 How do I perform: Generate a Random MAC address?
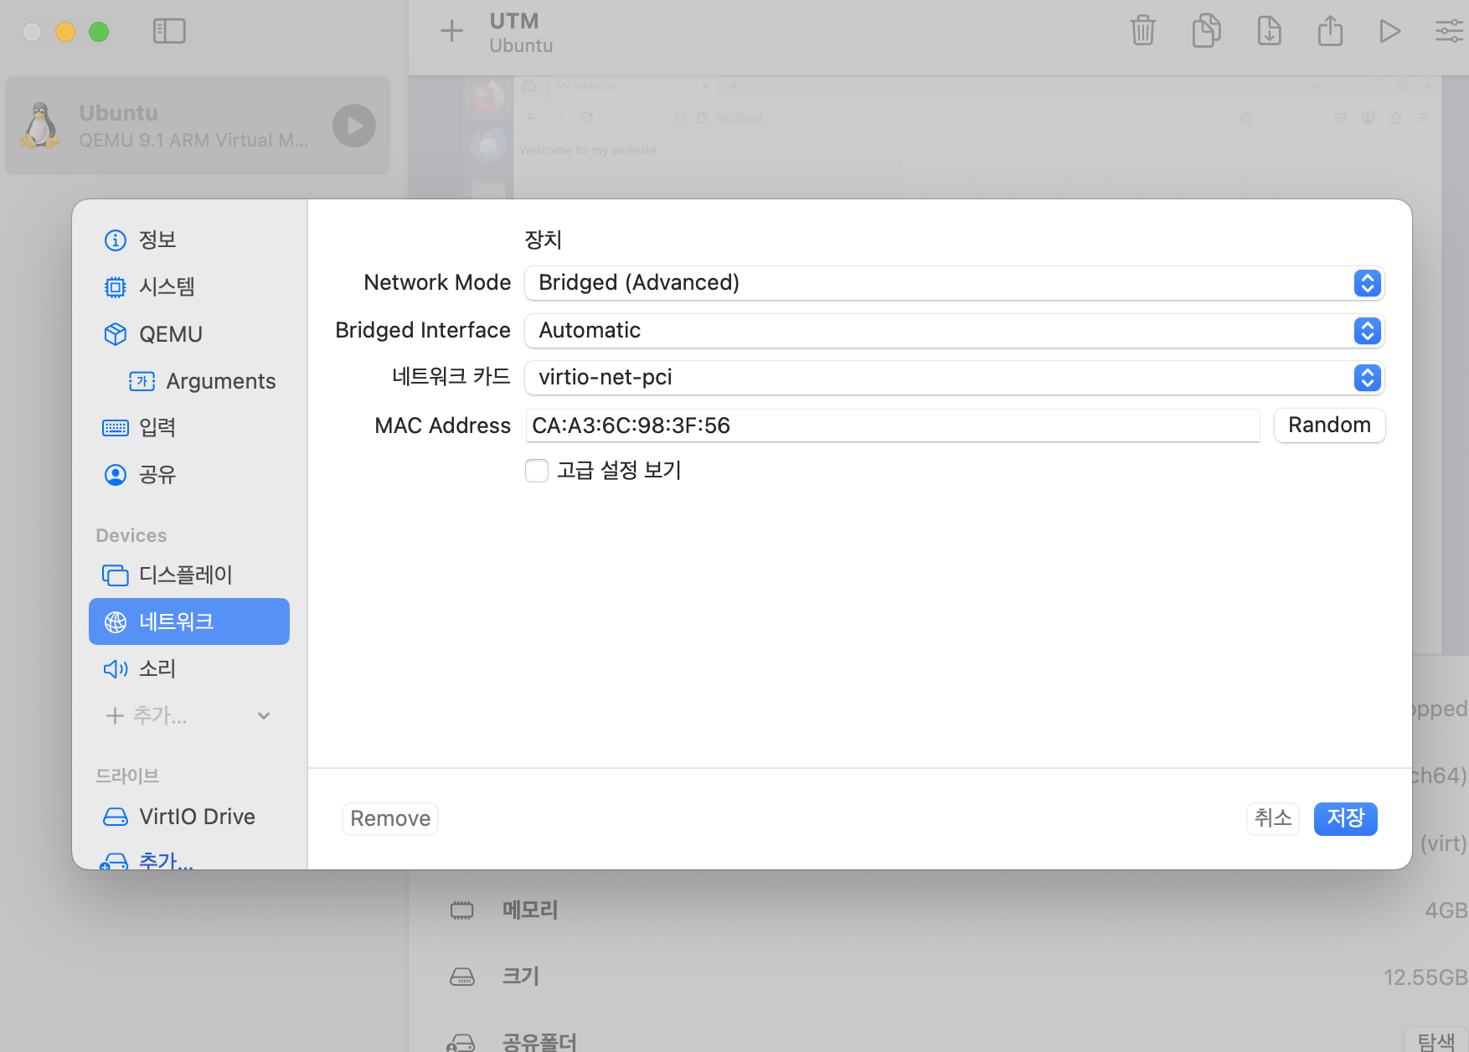(x=1329, y=425)
